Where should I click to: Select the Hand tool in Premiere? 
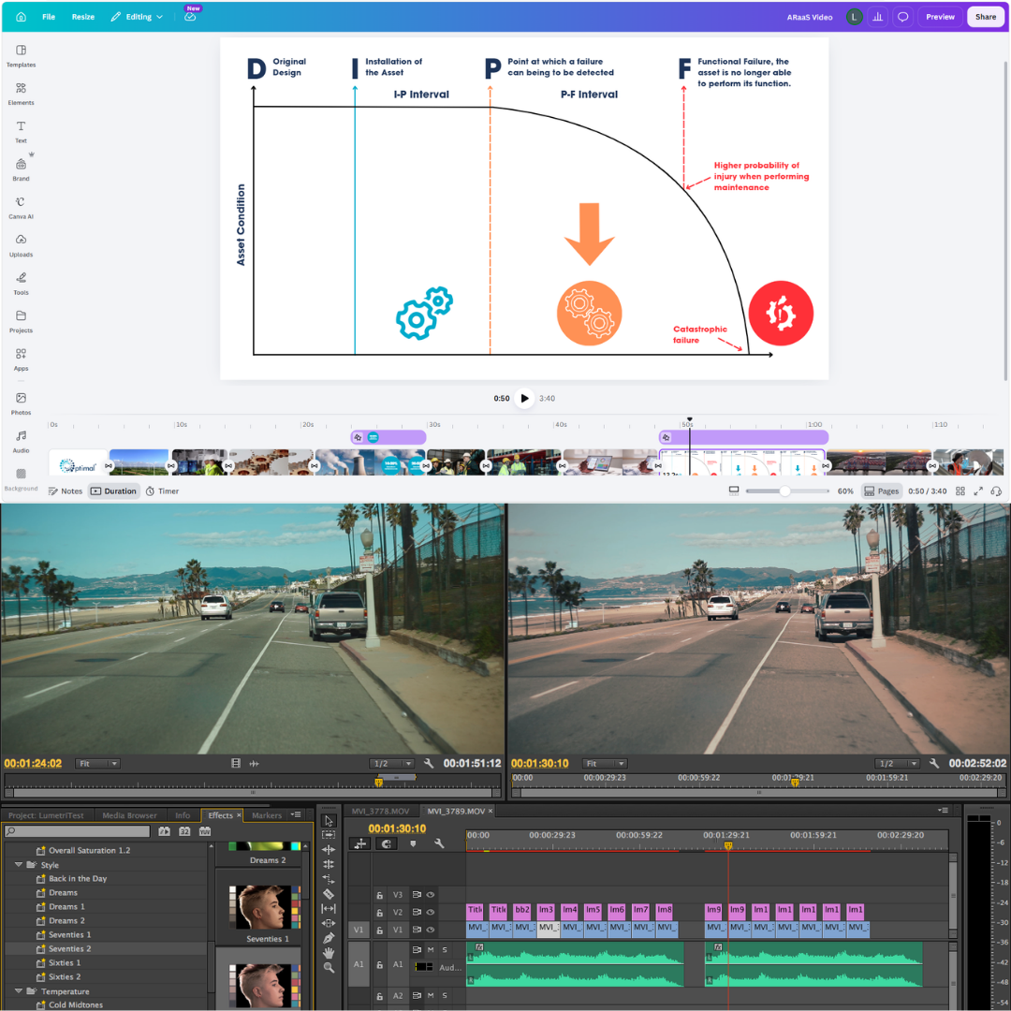[329, 952]
